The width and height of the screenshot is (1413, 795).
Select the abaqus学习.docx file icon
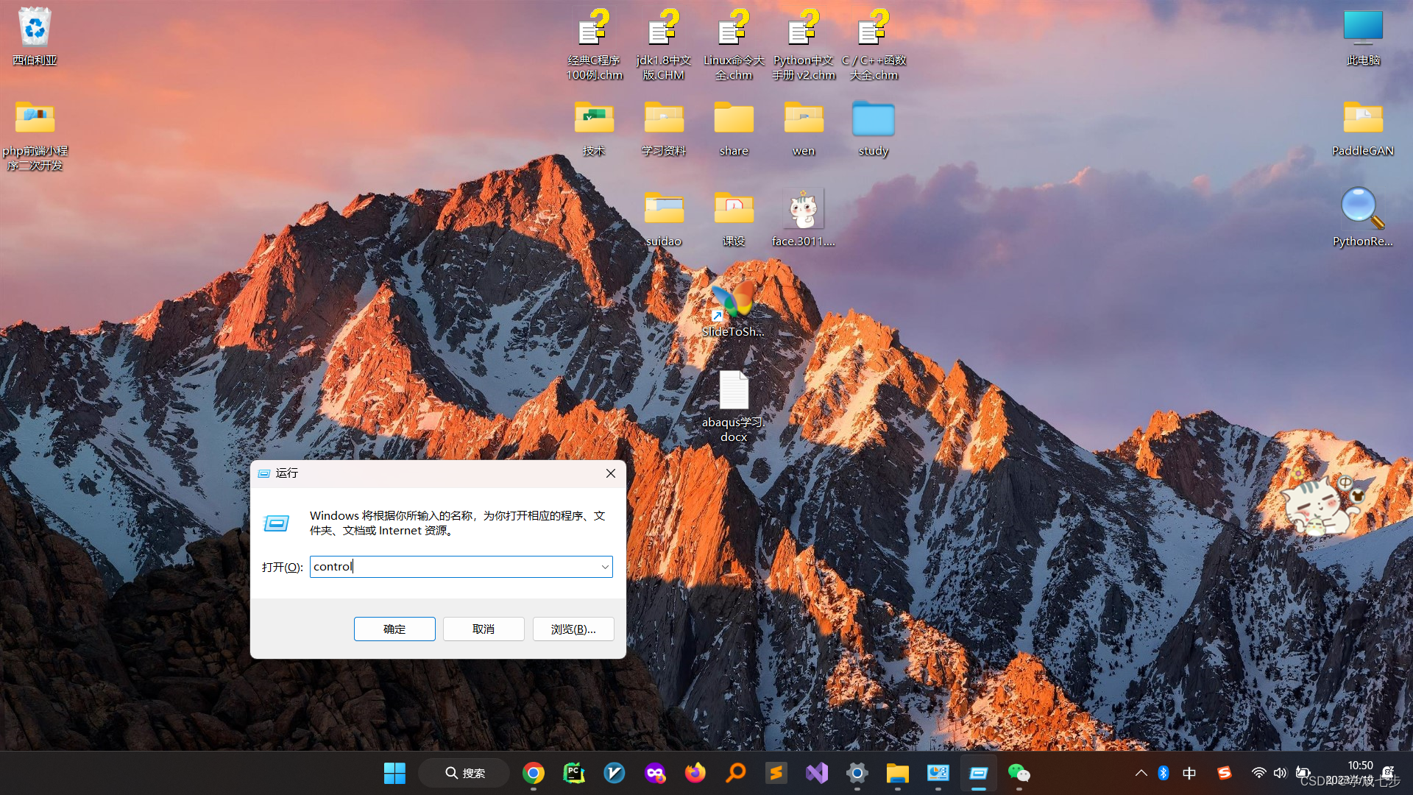click(x=733, y=392)
